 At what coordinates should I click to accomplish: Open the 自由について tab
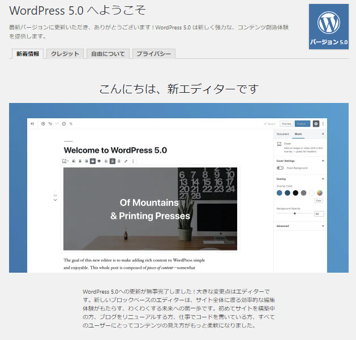pyautogui.click(x=108, y=54)
